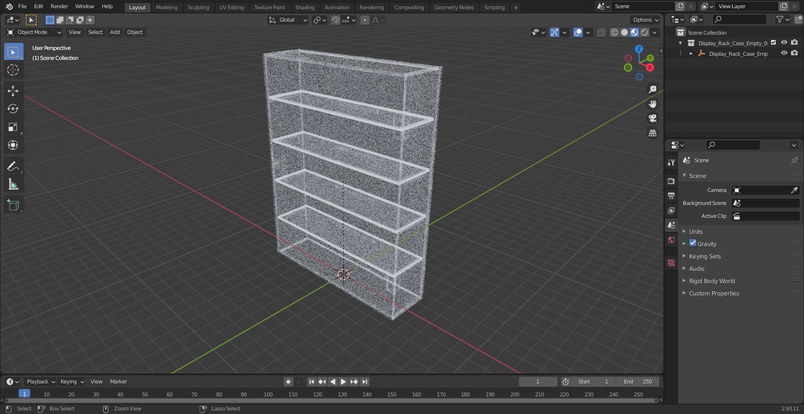Open the Output properties tab
The image size is (804, 414).
[x=671, y=196]
